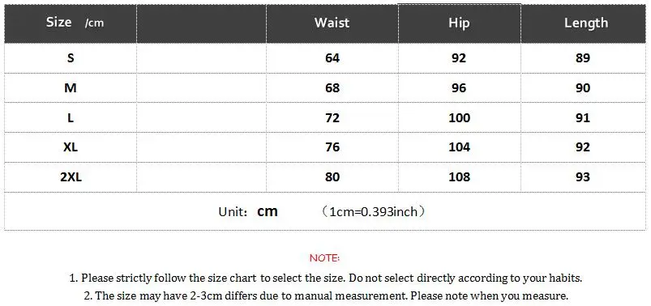
Task: Click the 2XL size row label
Action: point(71,177)
